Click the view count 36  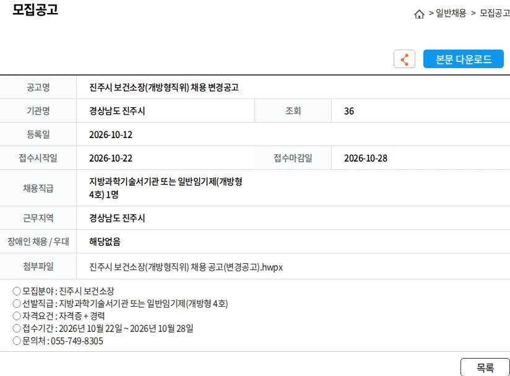pyautogui.click(x=349, y=111)
